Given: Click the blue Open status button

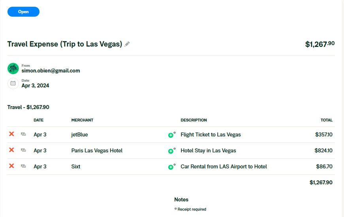Looking at the screenshot, I should click(23, 12).
